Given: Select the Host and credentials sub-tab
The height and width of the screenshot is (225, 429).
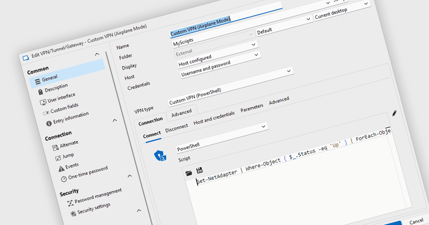Looking at the screenshot, I should point(214,118).
